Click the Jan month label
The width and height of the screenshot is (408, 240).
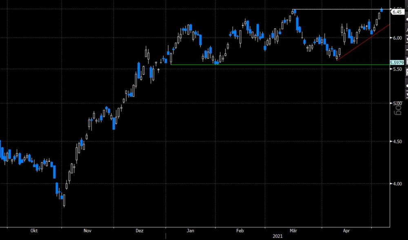click(190, 231)
